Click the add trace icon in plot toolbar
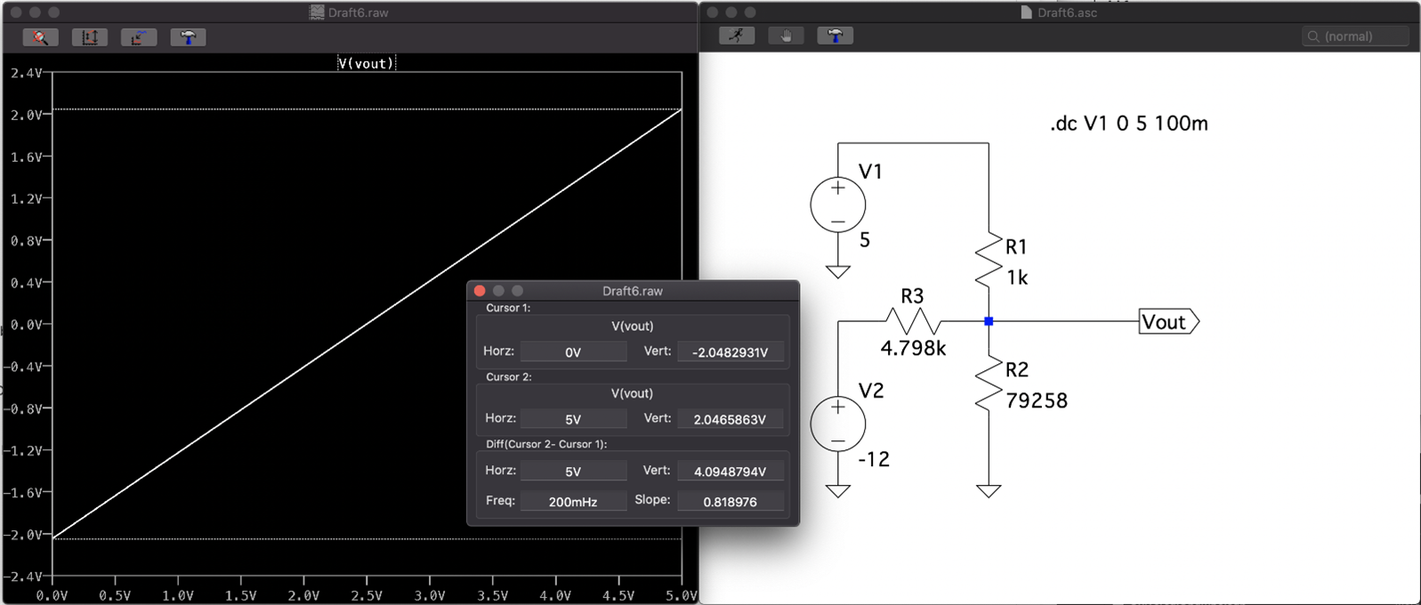Screen dimensions: 1421x605 tap(139, 37)
